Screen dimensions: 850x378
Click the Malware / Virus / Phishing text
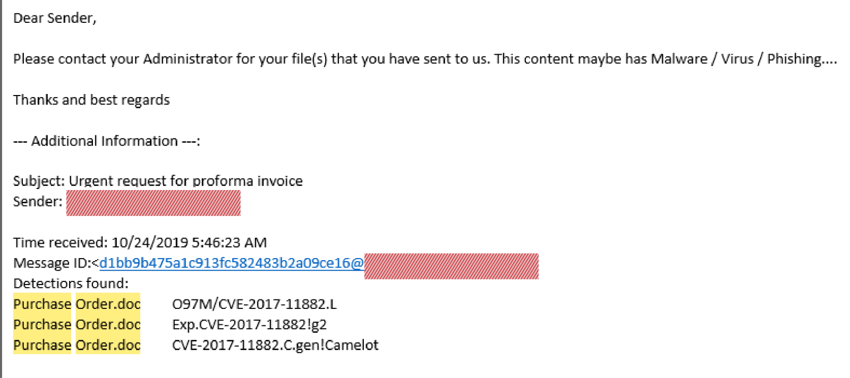click(744, 59)
